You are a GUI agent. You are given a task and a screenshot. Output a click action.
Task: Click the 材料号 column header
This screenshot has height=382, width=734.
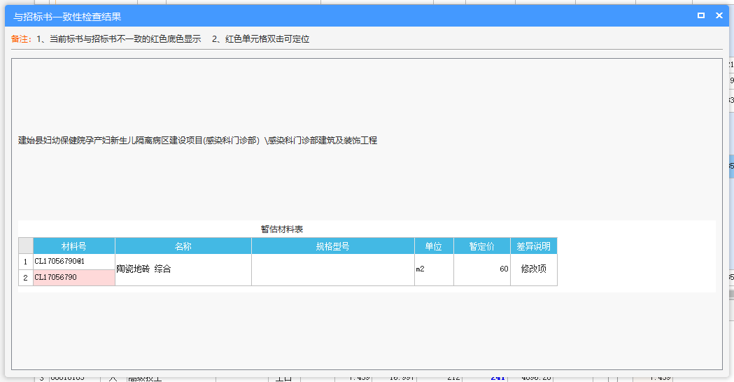74,246
